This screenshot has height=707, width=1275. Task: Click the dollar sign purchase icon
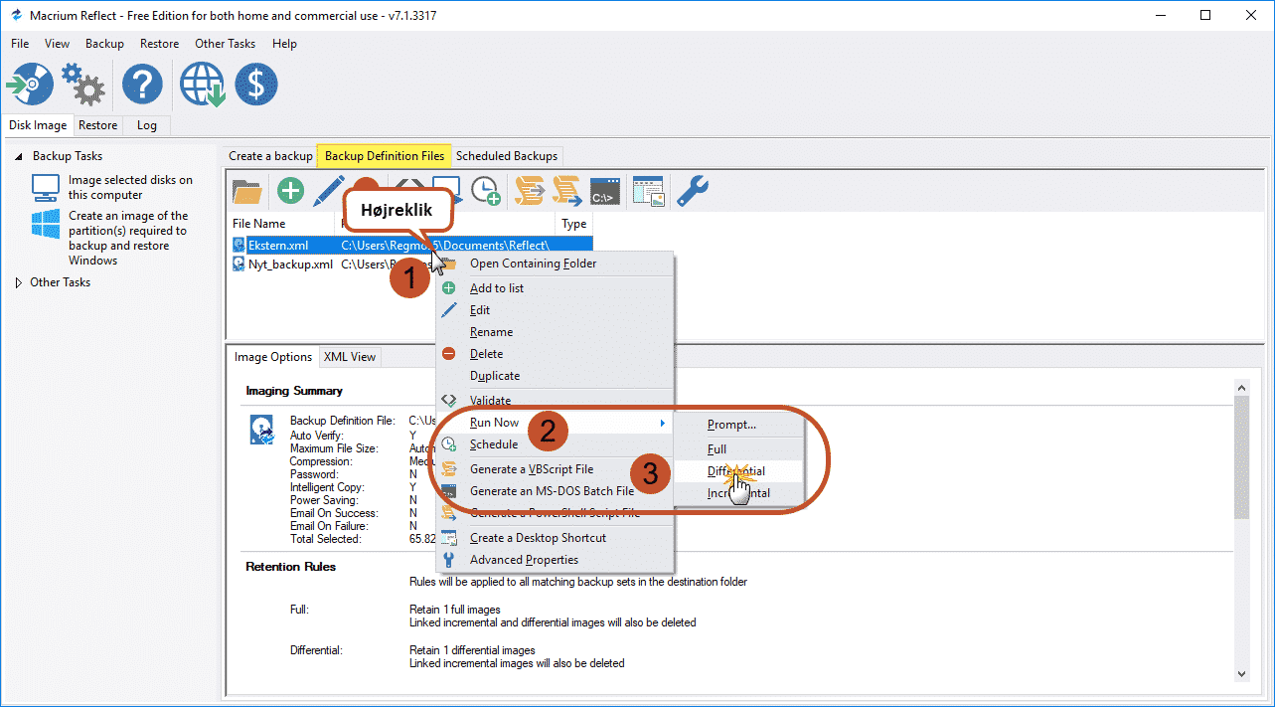255,85
